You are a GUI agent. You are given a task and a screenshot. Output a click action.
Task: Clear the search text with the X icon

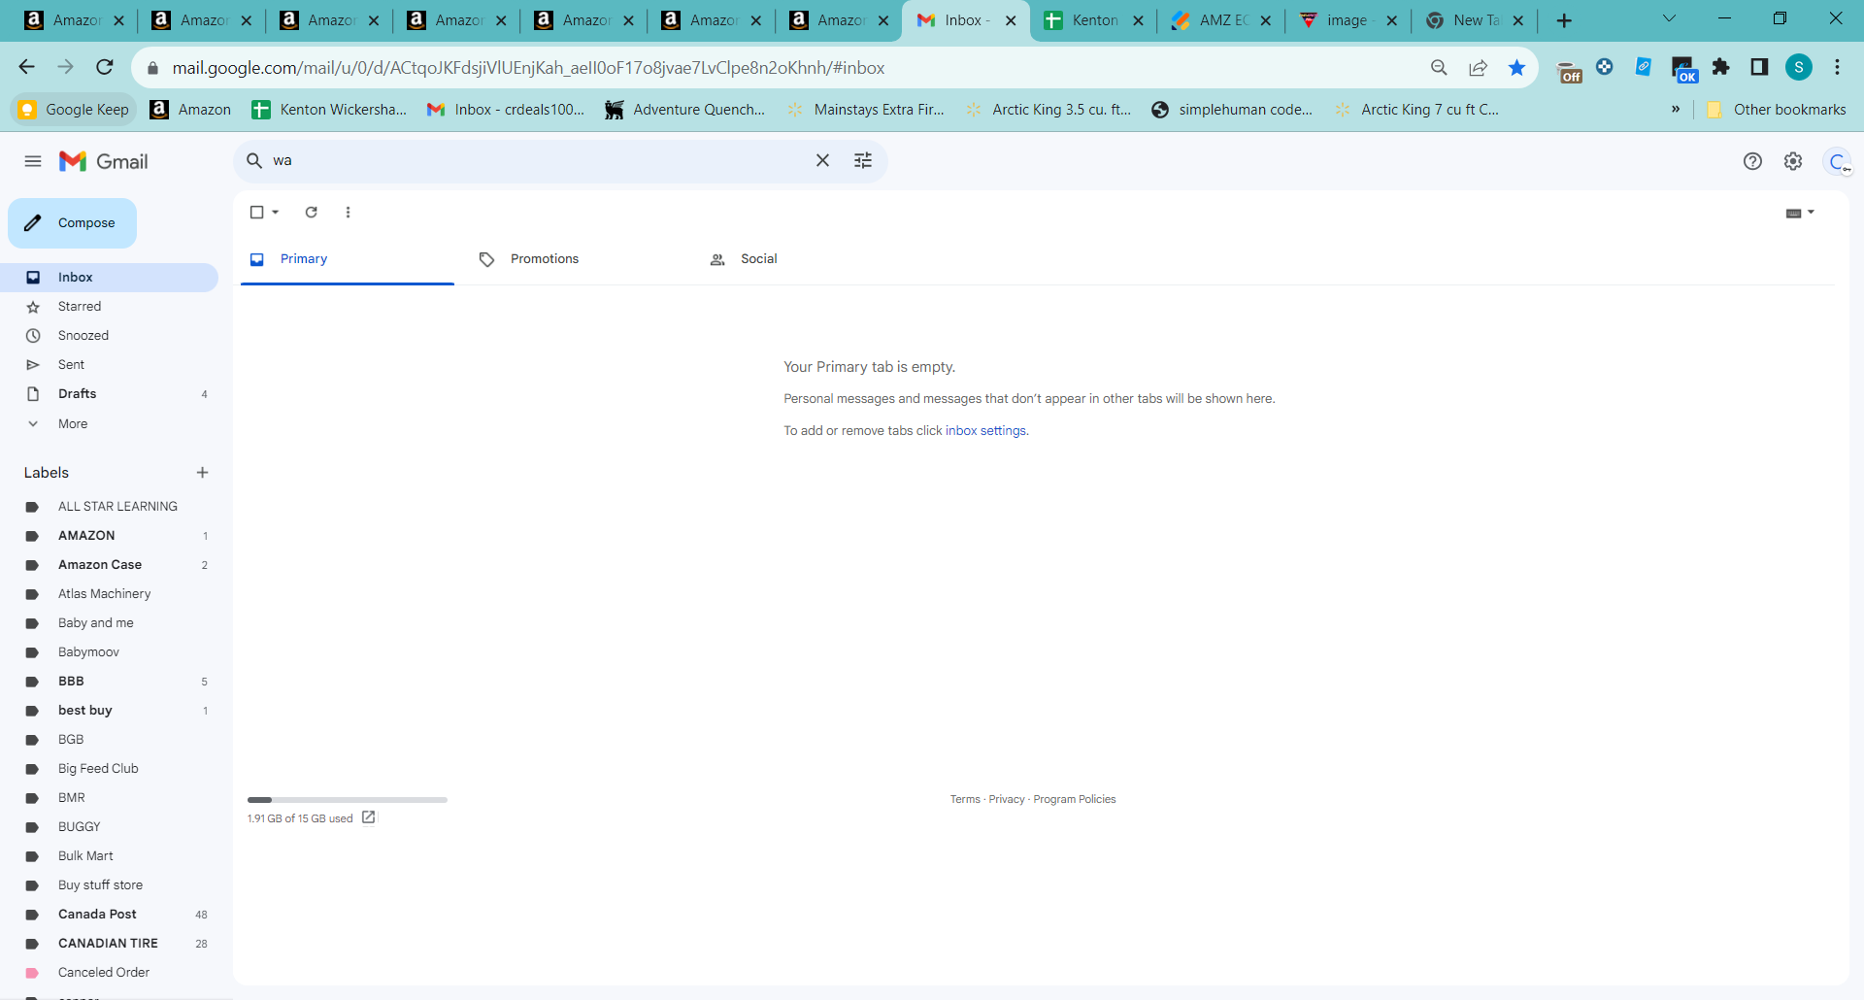coord(822,160)
